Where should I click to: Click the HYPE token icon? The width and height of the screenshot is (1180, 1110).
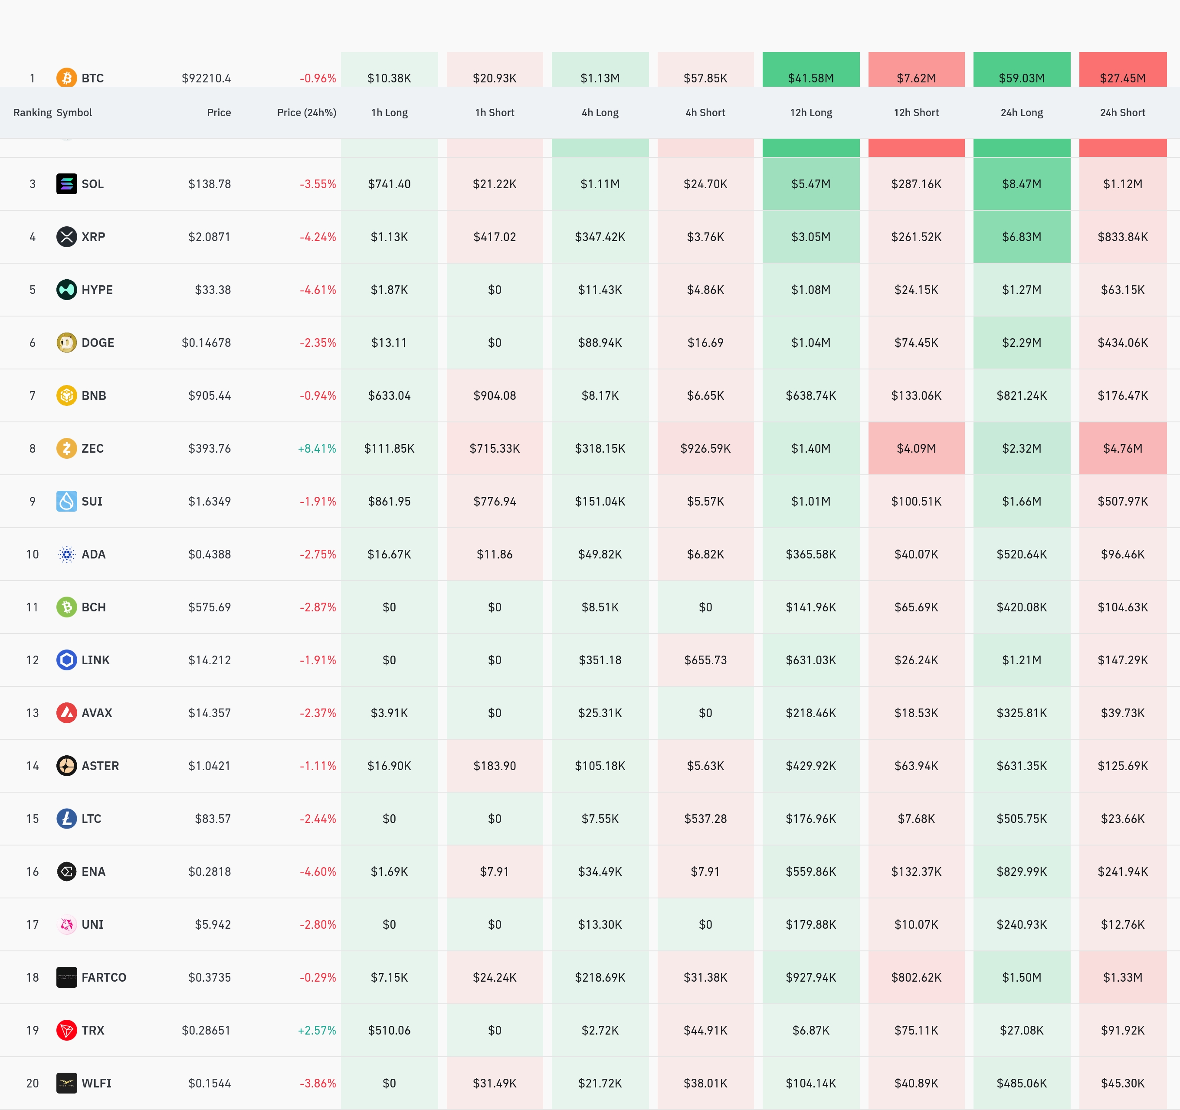tap(66, 290)
